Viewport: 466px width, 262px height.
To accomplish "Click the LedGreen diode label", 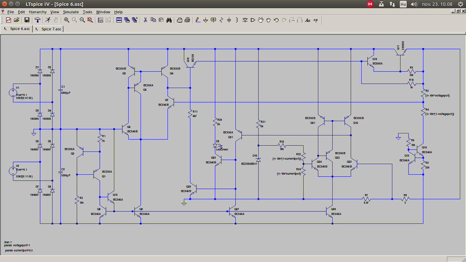I will [x=222, y=149].
